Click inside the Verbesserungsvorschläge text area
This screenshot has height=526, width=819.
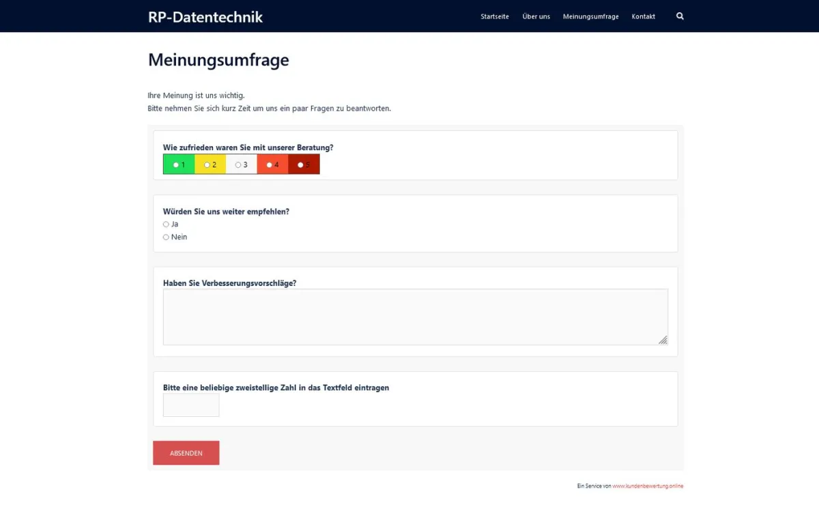click(x=415, y=316)
